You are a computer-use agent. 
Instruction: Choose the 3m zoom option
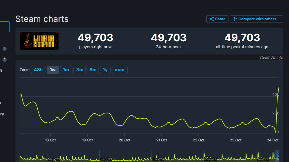point(80,70)
